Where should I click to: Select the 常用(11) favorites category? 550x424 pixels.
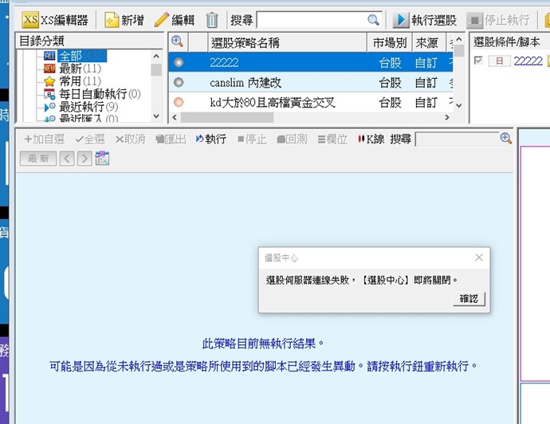coord(73,81)
